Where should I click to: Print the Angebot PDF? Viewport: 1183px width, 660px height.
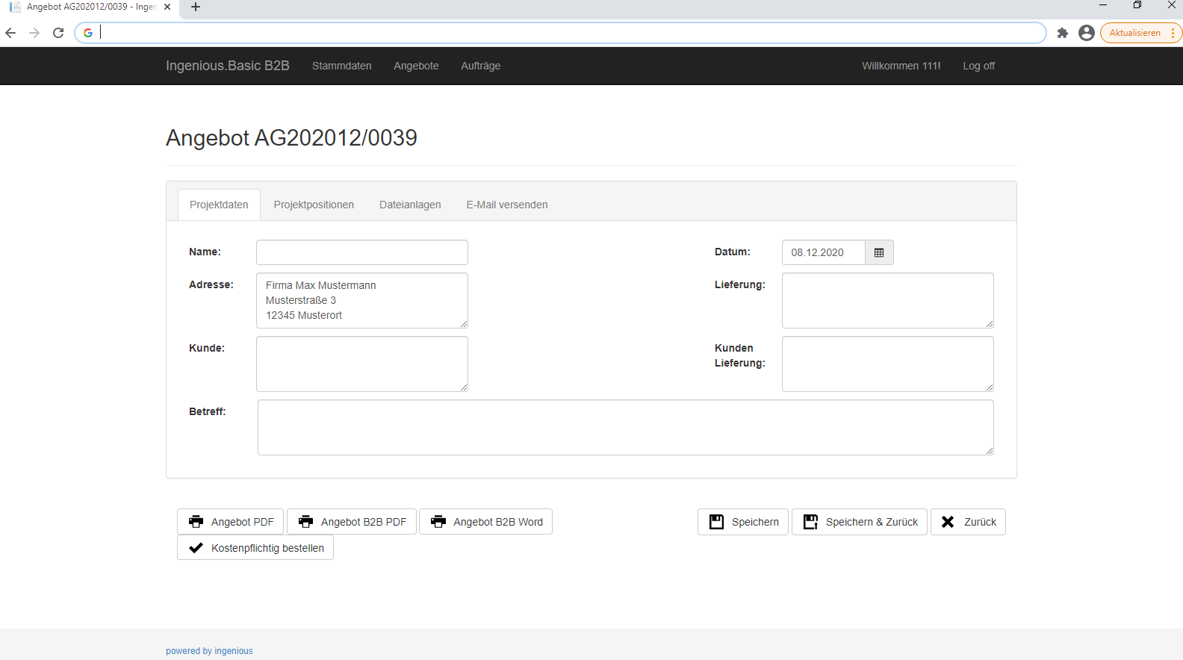(x=231, y=522)
